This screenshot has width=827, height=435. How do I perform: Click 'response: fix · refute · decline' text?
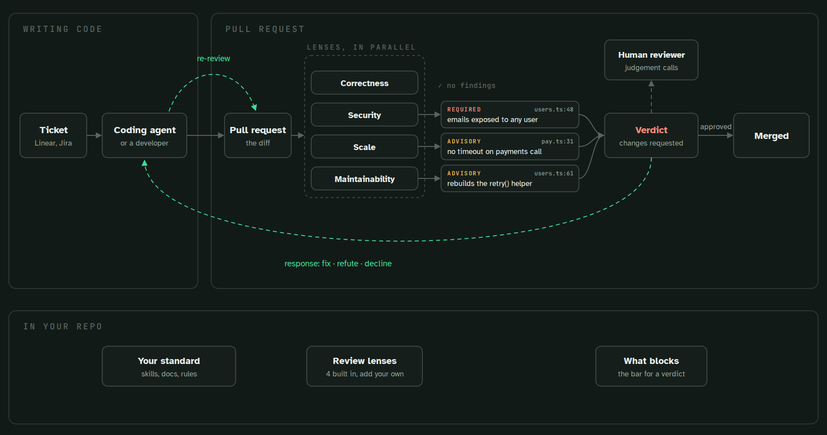click(x=338, y=263)
